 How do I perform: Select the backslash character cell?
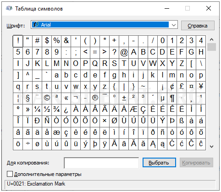click(x=201, y=64)
